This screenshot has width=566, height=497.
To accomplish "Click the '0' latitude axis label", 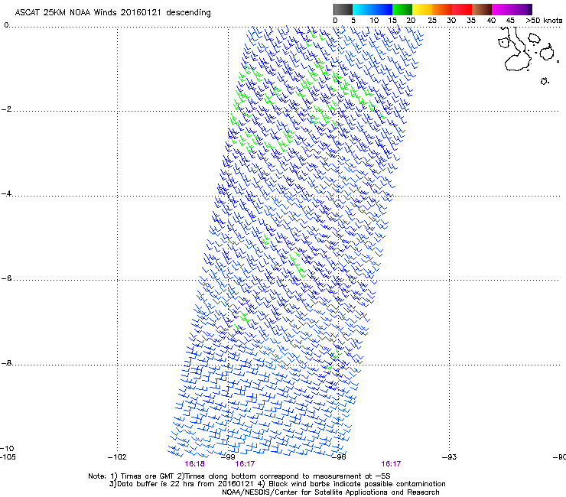I will click(6, 25).
